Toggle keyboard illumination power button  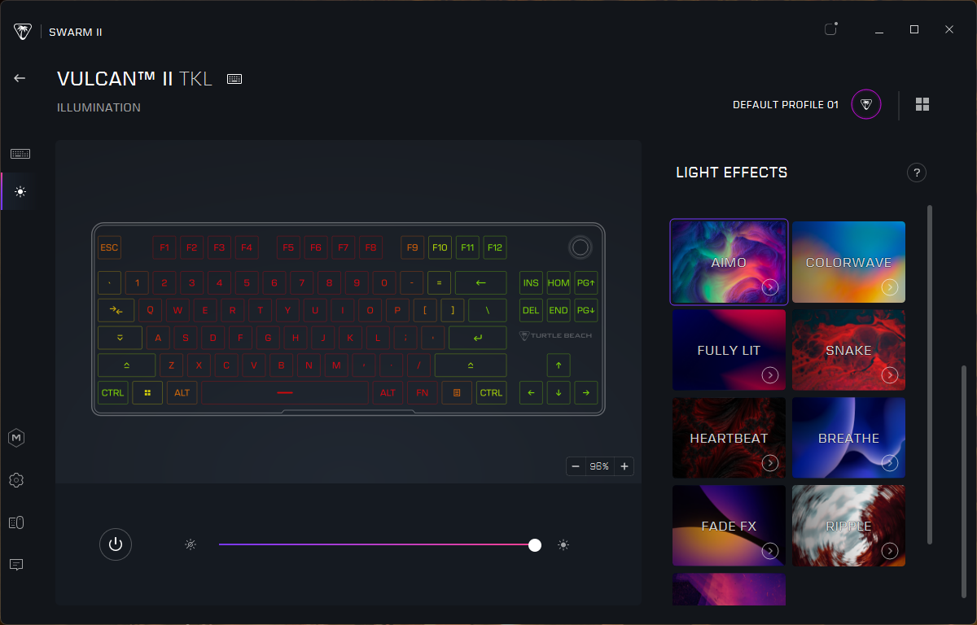tap(116, 544)
